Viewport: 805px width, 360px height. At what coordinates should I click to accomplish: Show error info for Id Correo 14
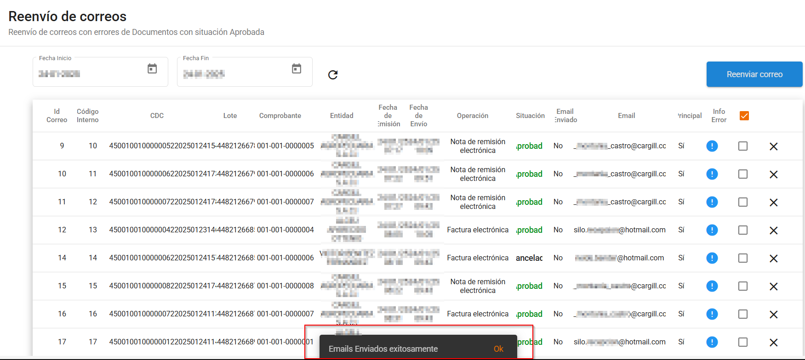coord(712,258)
